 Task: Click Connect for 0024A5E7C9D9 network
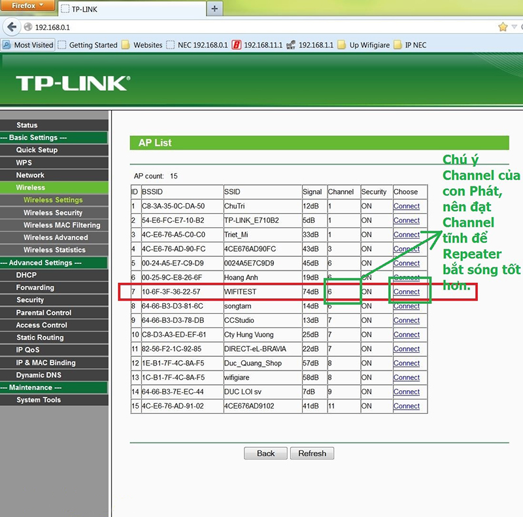(406, 263)
